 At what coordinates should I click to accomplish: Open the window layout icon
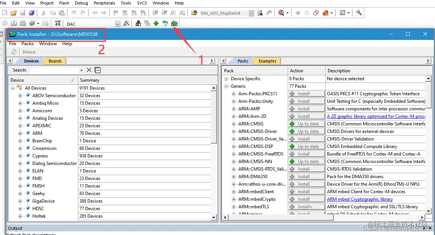click(x=342, y=13)
